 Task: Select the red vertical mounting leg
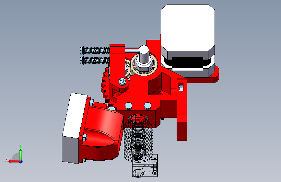tap(182, 109)
